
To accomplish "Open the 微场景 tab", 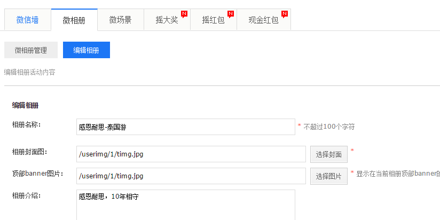I will pos(120,20).
